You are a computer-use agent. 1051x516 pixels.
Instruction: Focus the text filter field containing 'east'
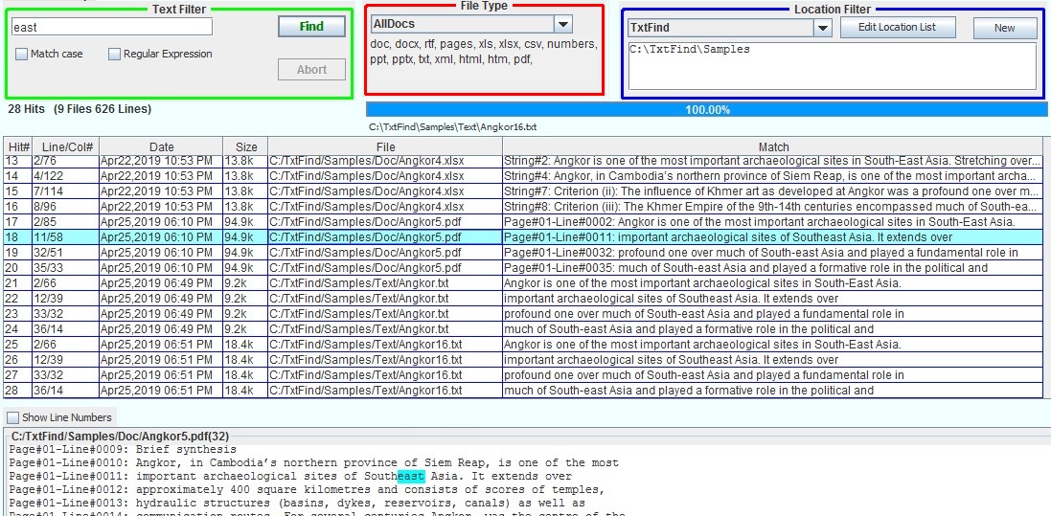(112, 27)
